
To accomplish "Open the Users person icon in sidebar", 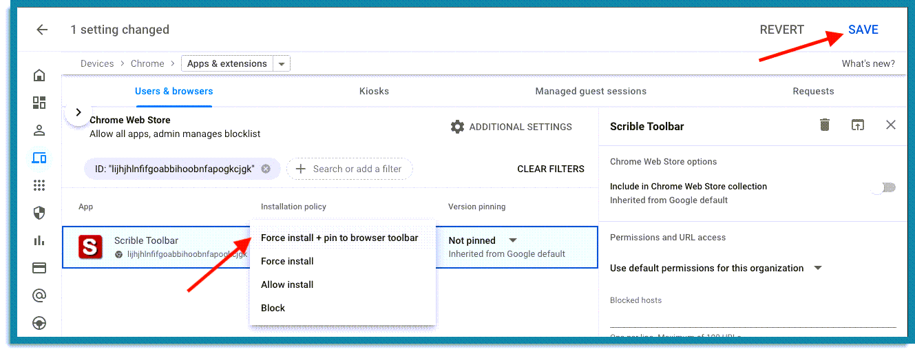I will (x=39, y=130).
